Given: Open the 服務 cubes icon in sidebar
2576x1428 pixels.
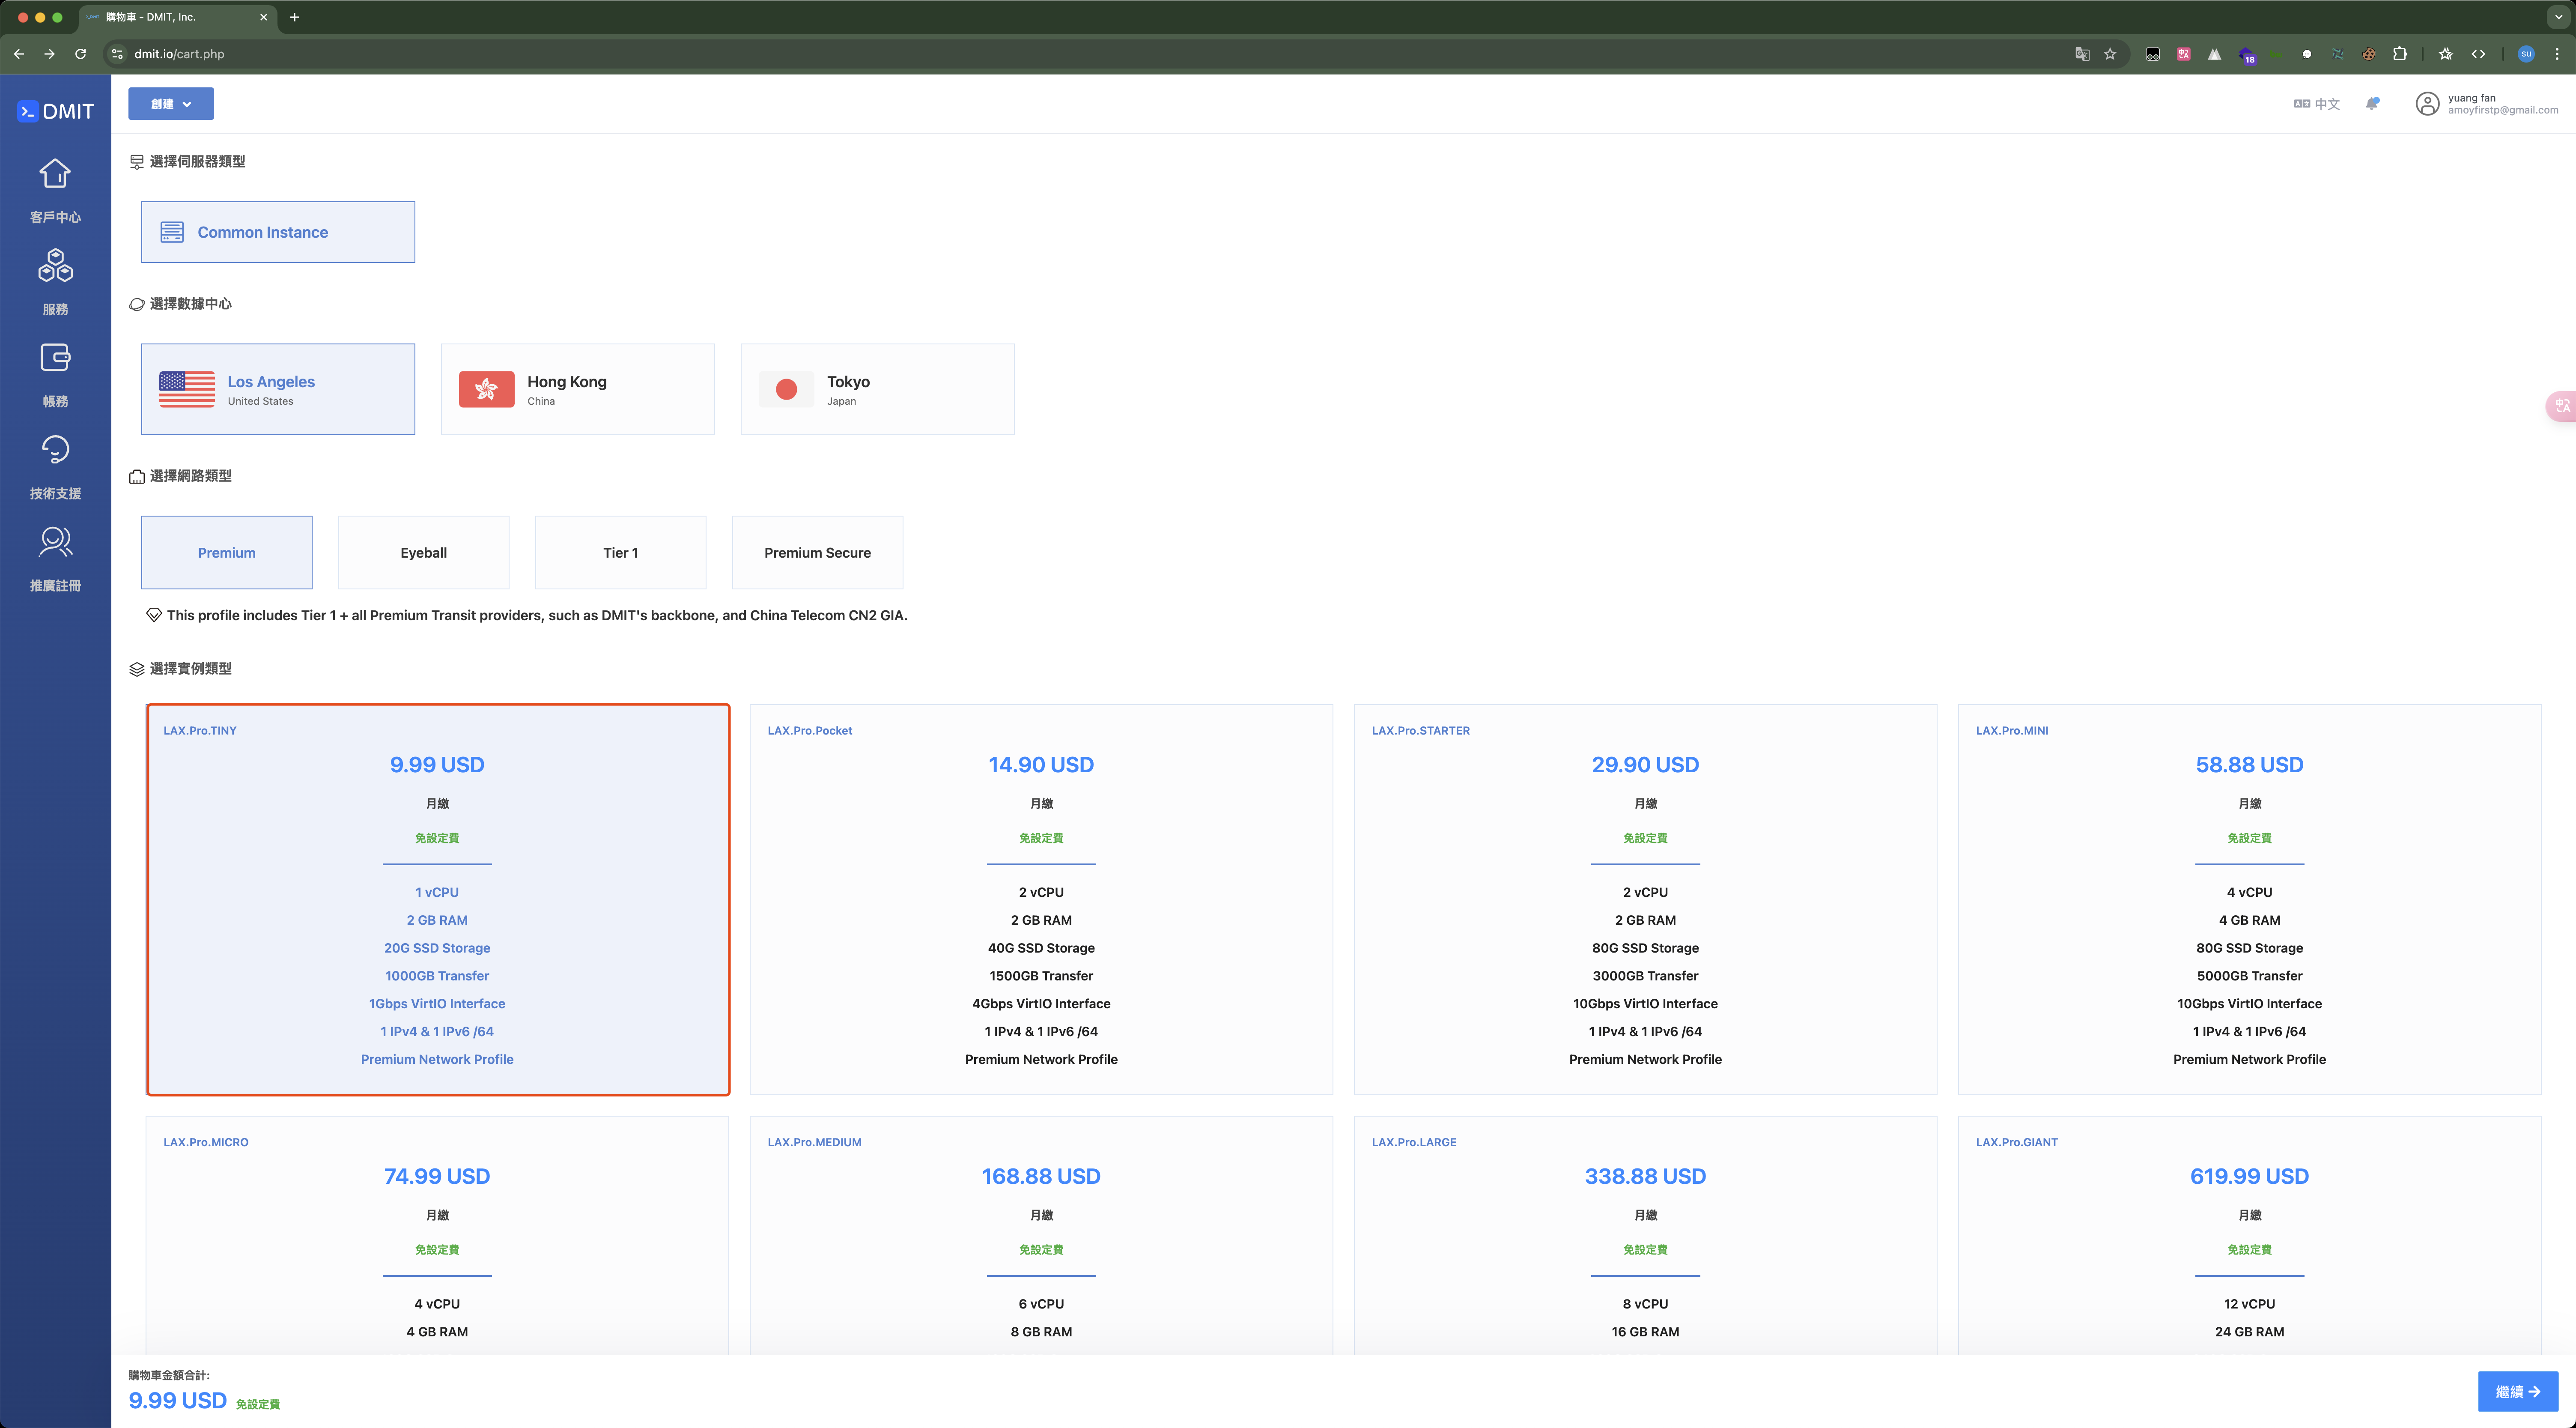Looking at the screenshot, I should 55,266.
